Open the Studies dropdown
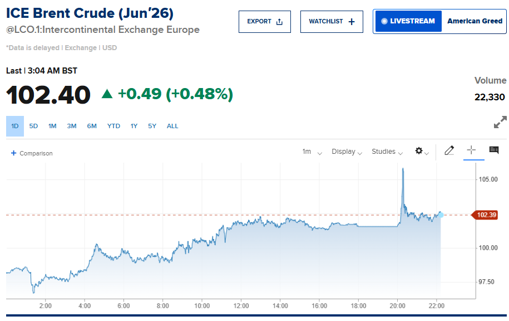 pos(387,152)
